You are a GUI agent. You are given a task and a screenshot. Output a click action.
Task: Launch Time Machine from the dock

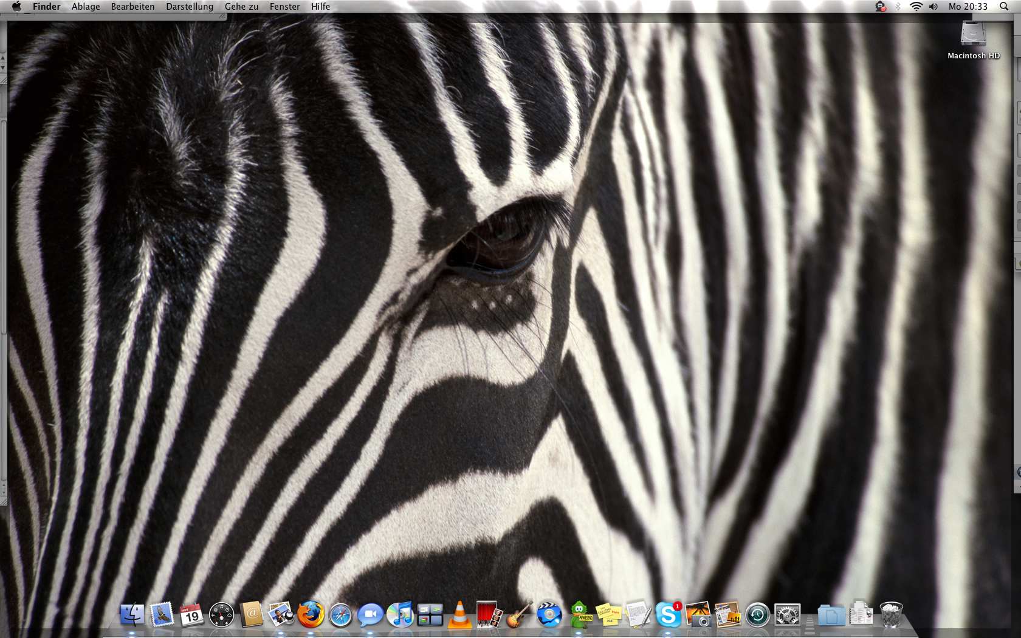click(757, 615)
